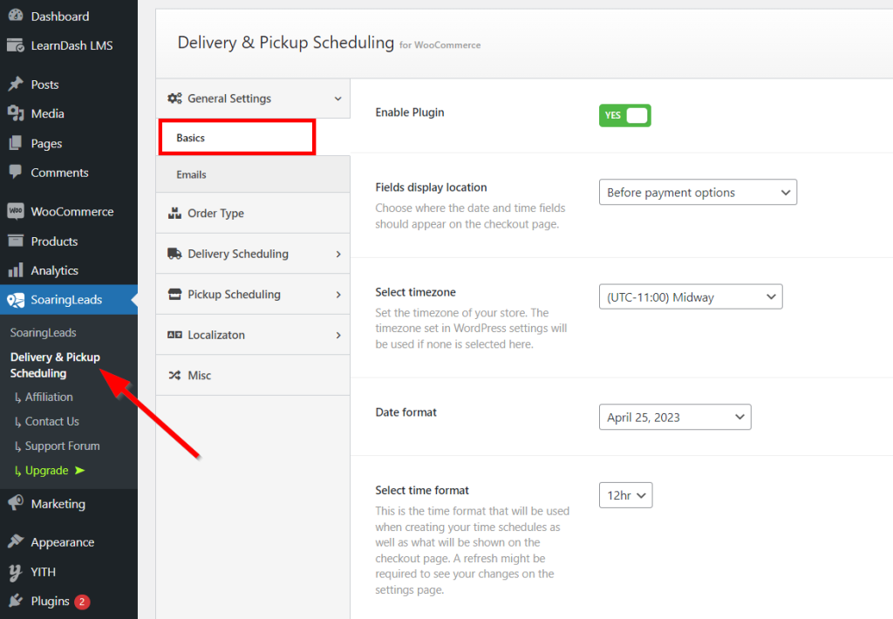Click the 'Select timezone' label
The image size is (893, 619).
coord(415,292)
